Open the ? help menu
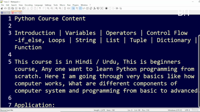200x112 pixels. point(90,5)
